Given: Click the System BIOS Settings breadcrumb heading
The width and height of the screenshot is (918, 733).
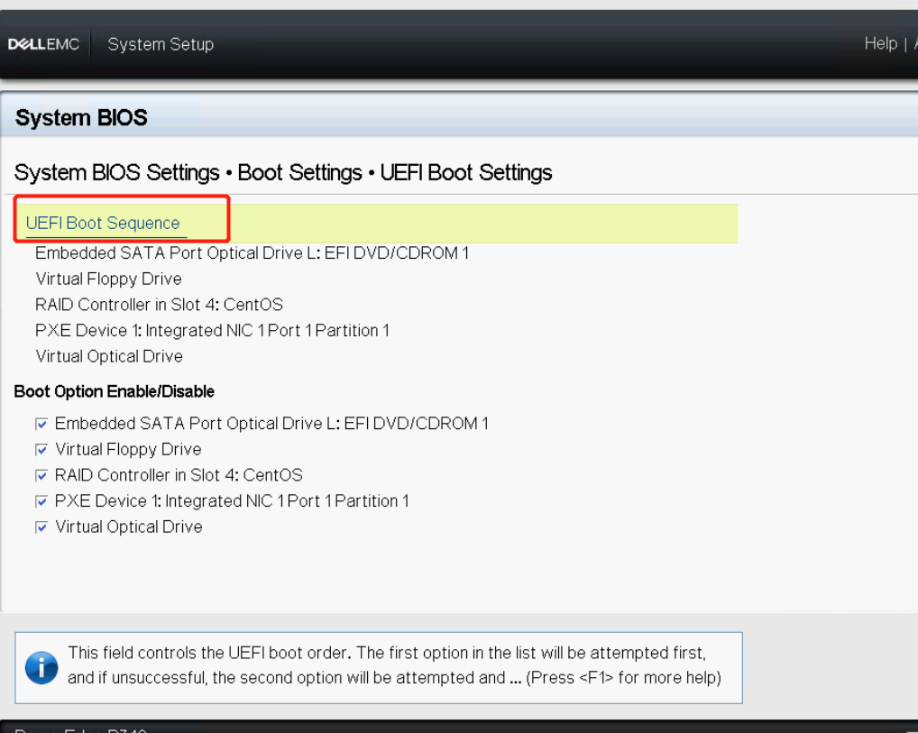Looking at the screenshot, I should click(x=283, y=173).
